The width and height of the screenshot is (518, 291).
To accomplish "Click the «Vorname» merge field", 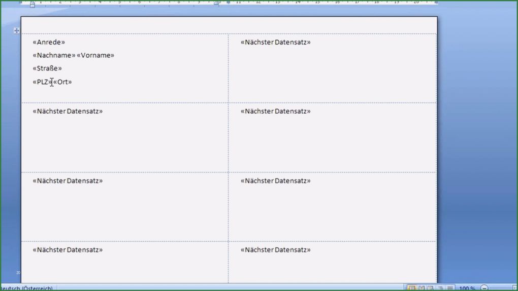I will [95, 55].
